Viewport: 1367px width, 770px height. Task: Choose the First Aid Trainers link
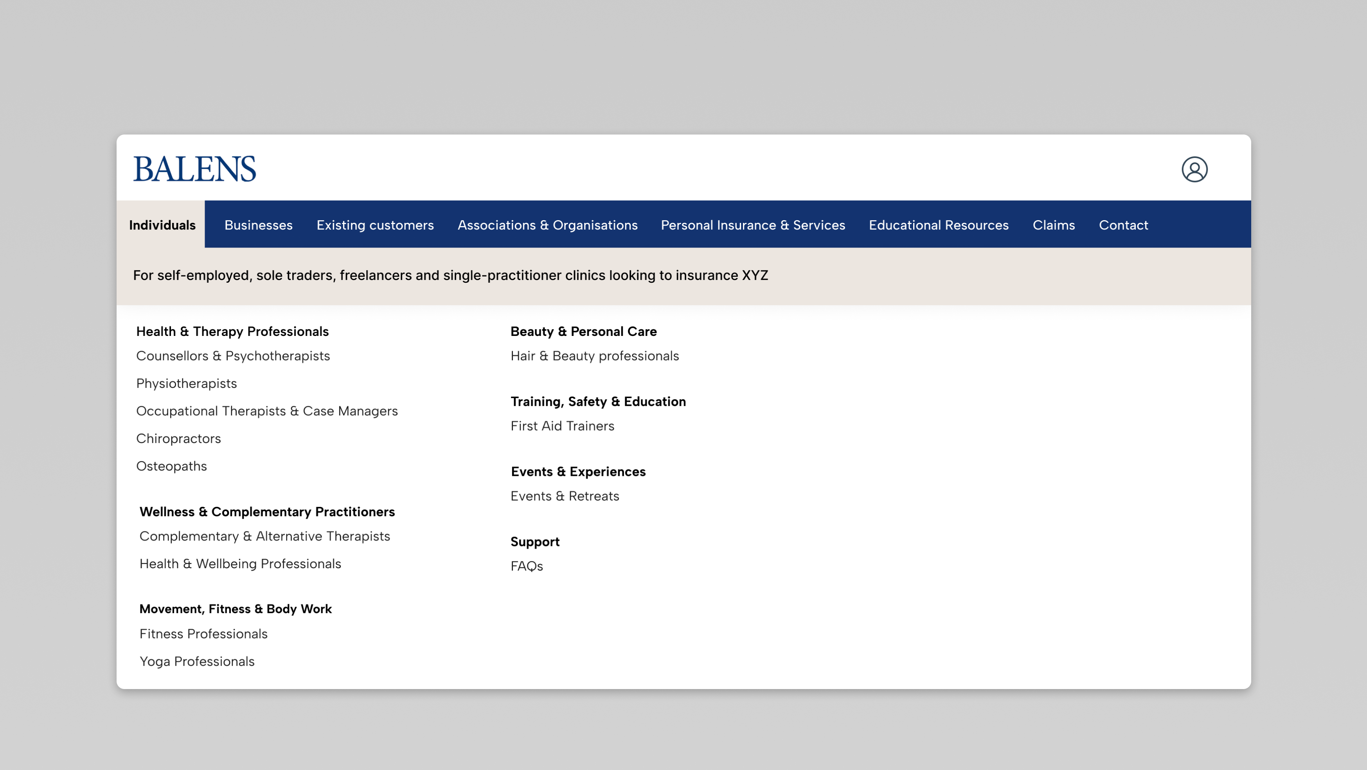(x=562, y=426)
